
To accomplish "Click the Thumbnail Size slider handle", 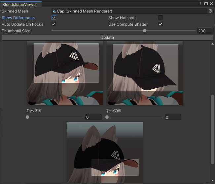I will pos(145,31).
